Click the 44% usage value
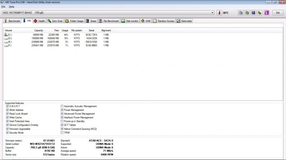 [x=66, y=35]
